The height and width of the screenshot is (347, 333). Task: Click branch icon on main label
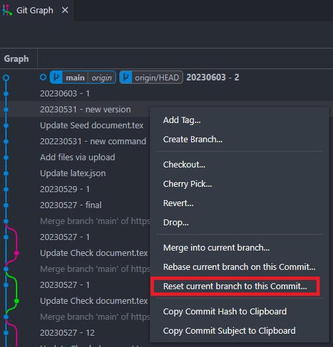[56, 77]
